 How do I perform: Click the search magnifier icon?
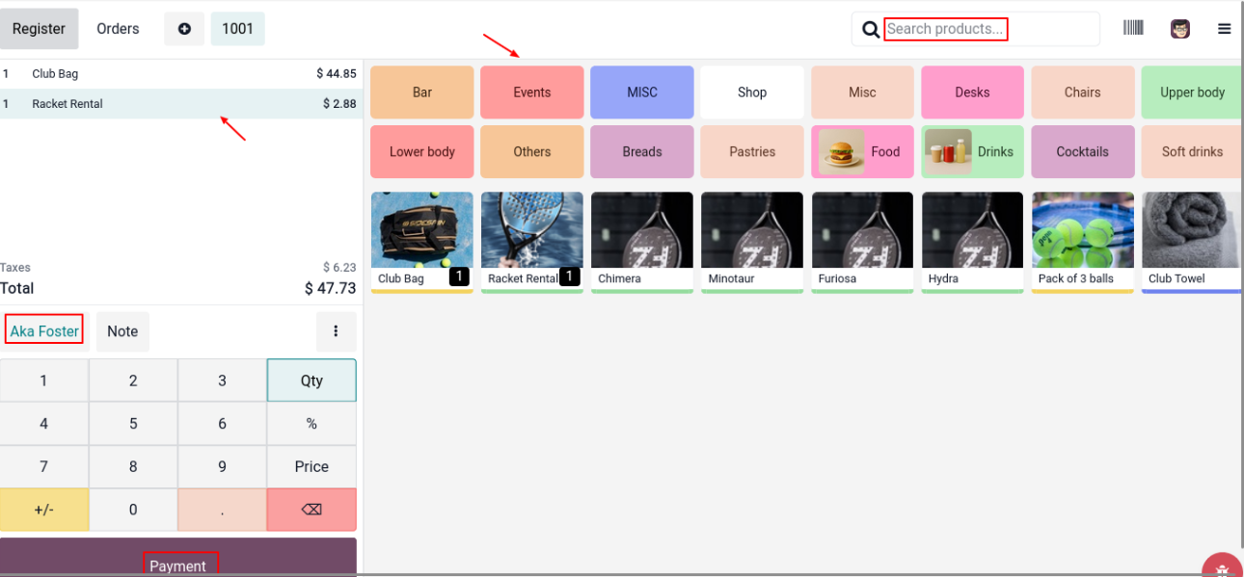click(x=870, y=29)
